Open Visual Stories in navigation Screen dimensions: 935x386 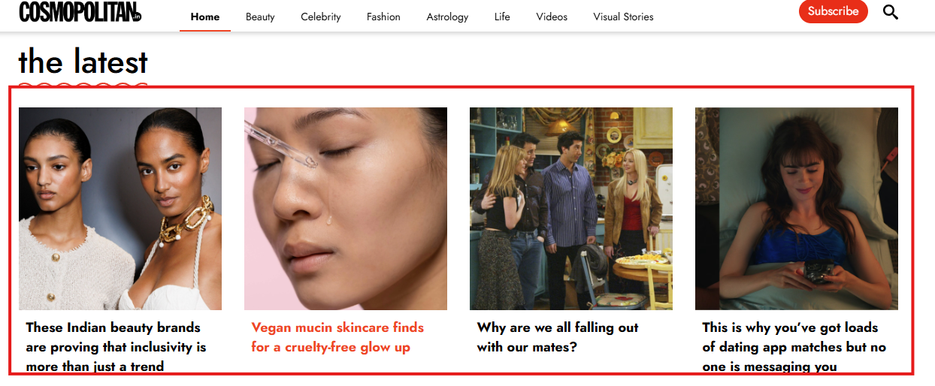(623, 17)
